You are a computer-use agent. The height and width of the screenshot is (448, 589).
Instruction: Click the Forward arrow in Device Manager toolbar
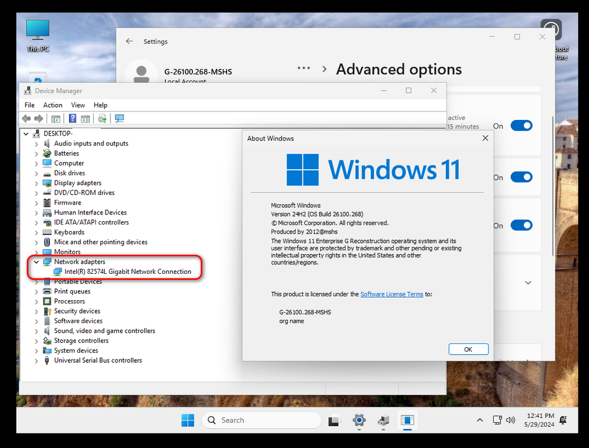click(x=39, y=119)
